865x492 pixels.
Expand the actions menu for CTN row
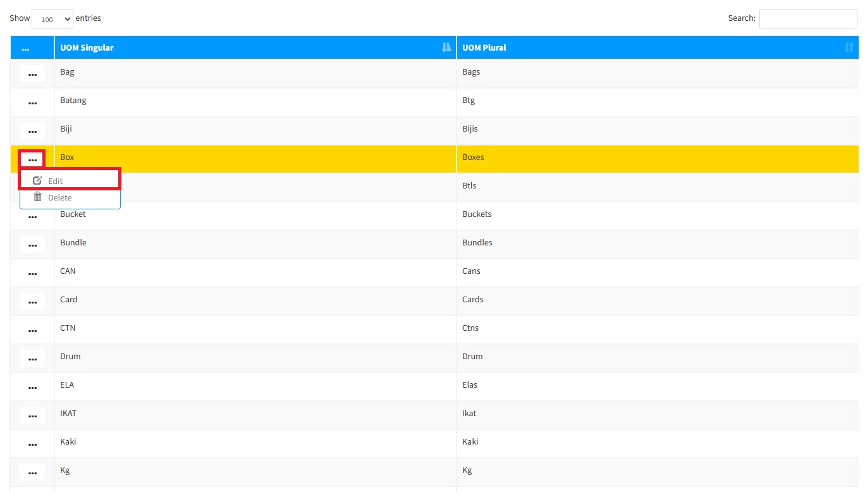click(x=32, y=330)
